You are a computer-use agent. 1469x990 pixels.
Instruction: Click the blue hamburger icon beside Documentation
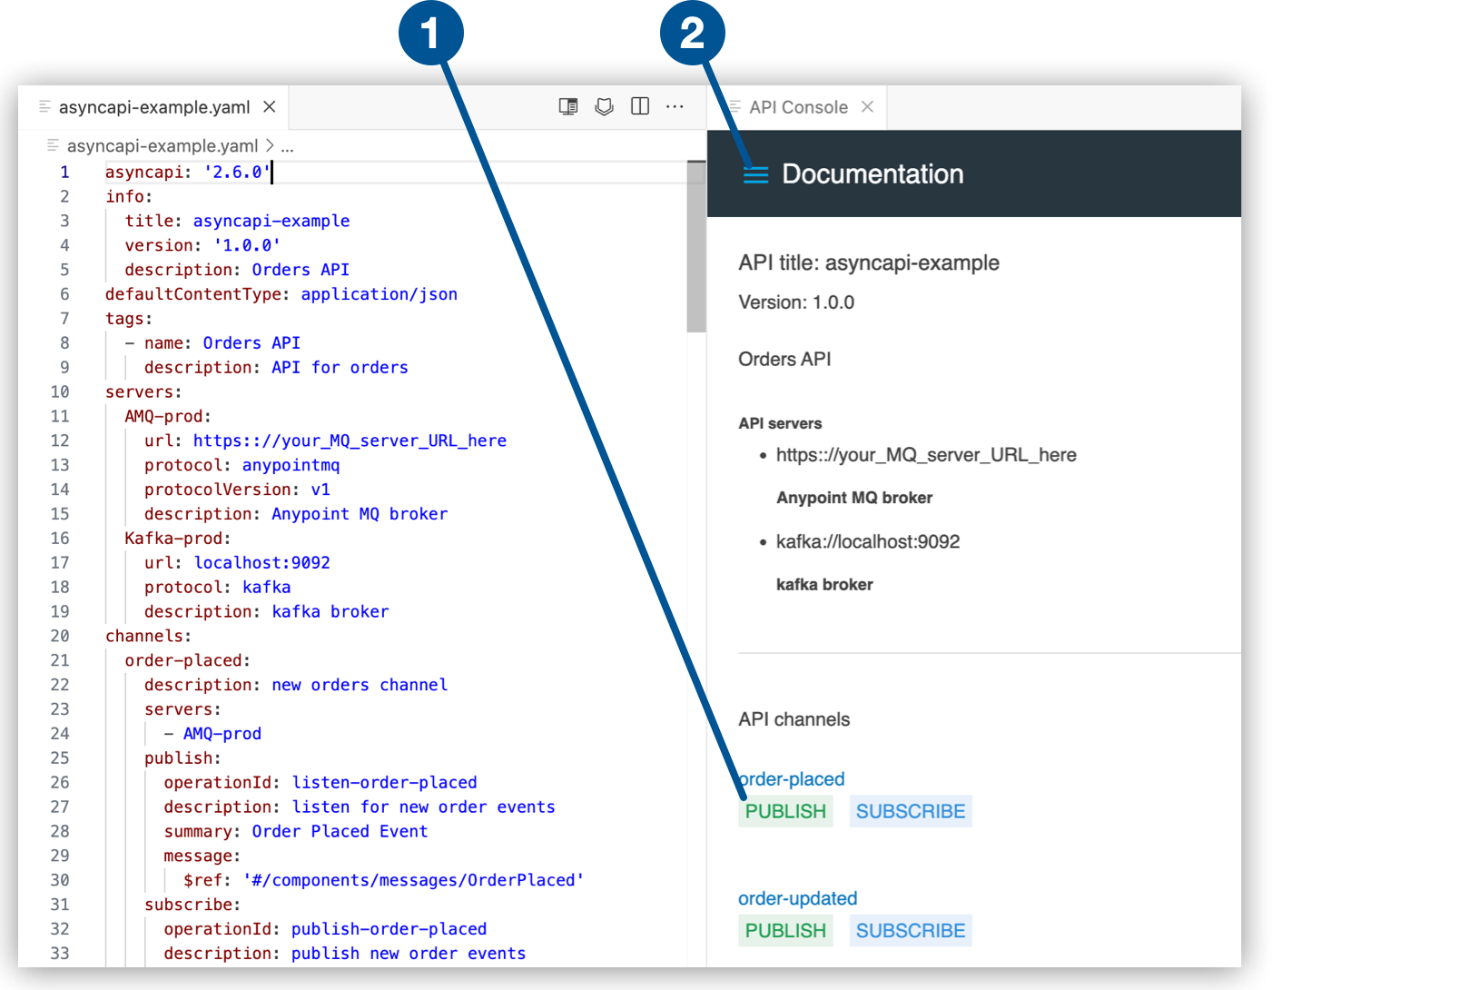[x=754, y=173]
